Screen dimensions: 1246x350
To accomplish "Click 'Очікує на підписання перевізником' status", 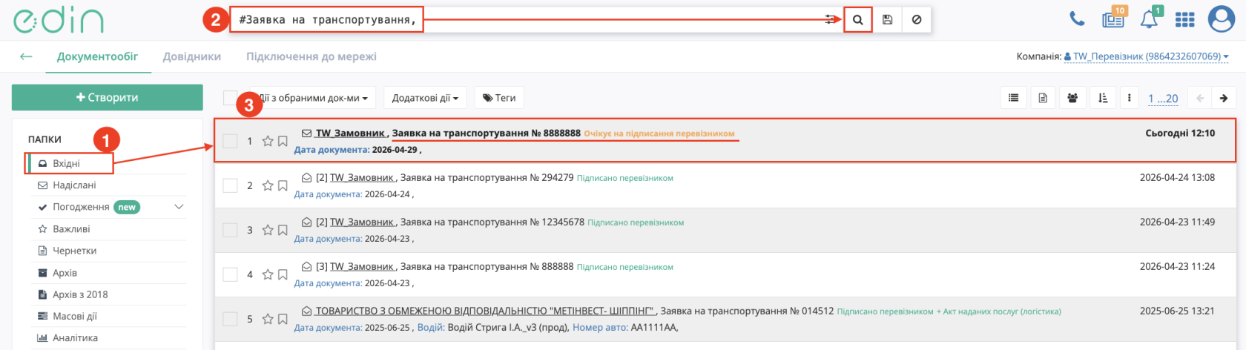I will click(x=659, y=134).
